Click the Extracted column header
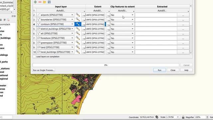Screen dimensions: 213x120 pos(162,7)
